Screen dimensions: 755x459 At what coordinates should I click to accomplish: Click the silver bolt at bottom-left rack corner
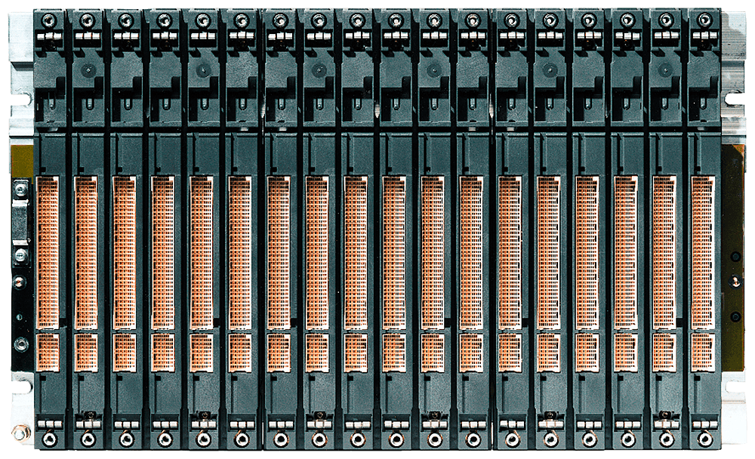coord(20,437)
